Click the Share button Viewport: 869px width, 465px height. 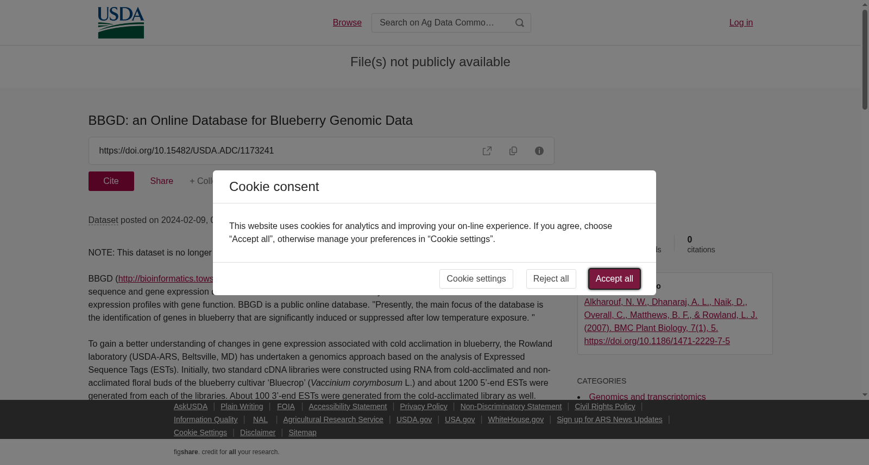(x=162, y=181)
